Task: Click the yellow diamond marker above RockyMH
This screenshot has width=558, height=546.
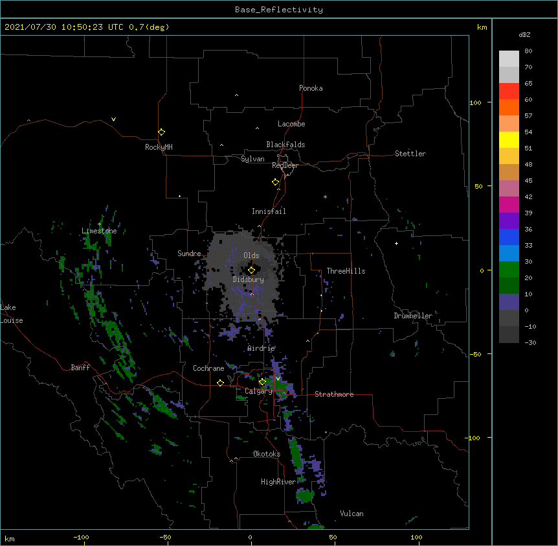Action: 161,132
